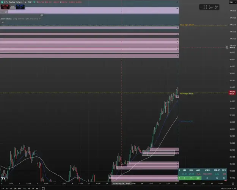The image size is (237, 190).
Task: Click the plus icon beside 99.973 price
Action: tap(227, 47)
